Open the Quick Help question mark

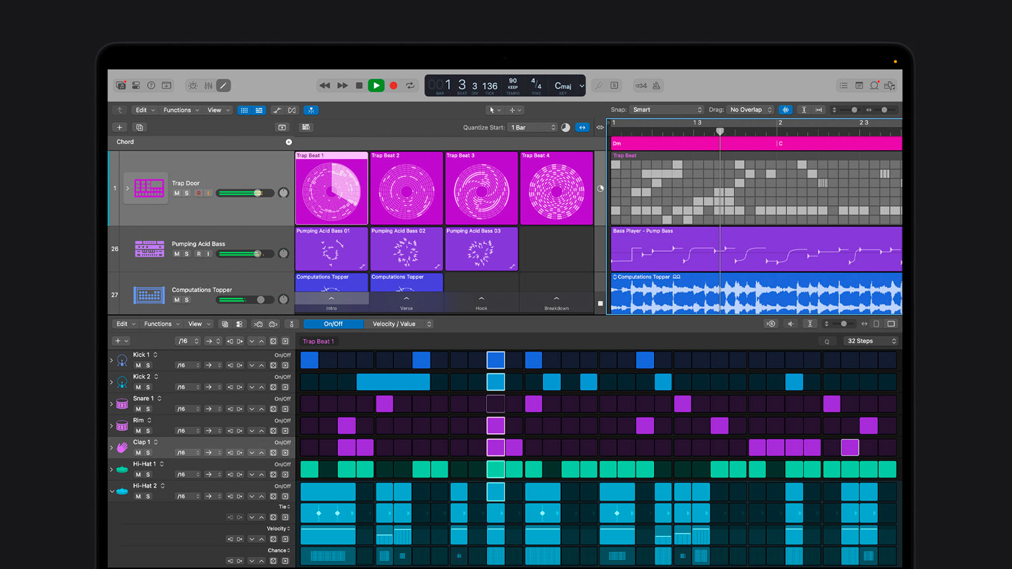(151, 85)
